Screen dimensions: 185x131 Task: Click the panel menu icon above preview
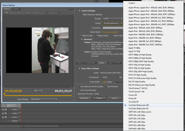70,9
